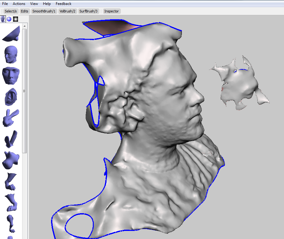
Task: Open the Inspector panel
Action: click(x=111, y=11)
